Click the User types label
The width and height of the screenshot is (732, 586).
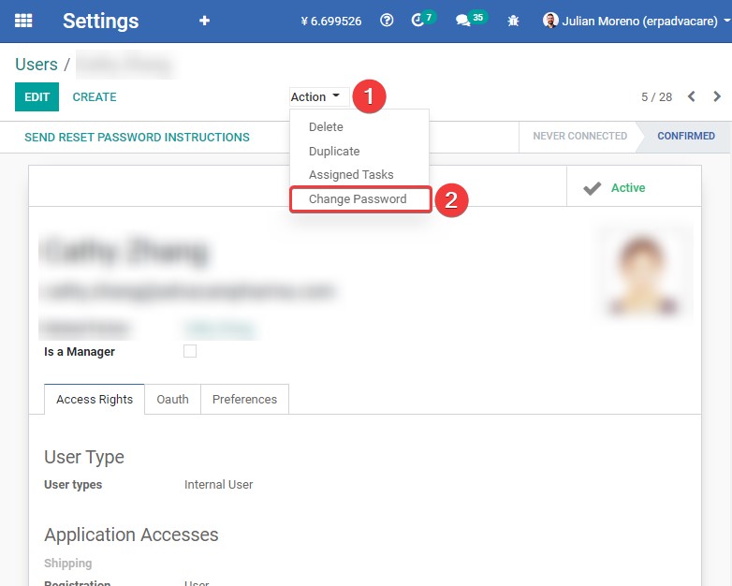pyautogui.click(x=73, y=485)
